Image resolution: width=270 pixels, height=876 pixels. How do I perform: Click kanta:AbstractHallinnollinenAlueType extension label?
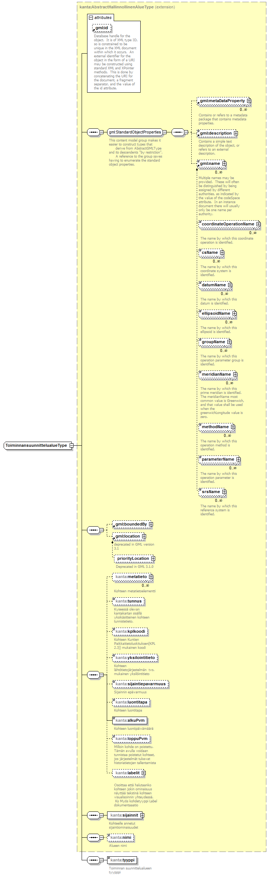127,7
